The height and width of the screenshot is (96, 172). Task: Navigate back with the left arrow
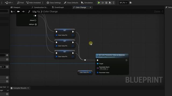(x=19, y=11)
